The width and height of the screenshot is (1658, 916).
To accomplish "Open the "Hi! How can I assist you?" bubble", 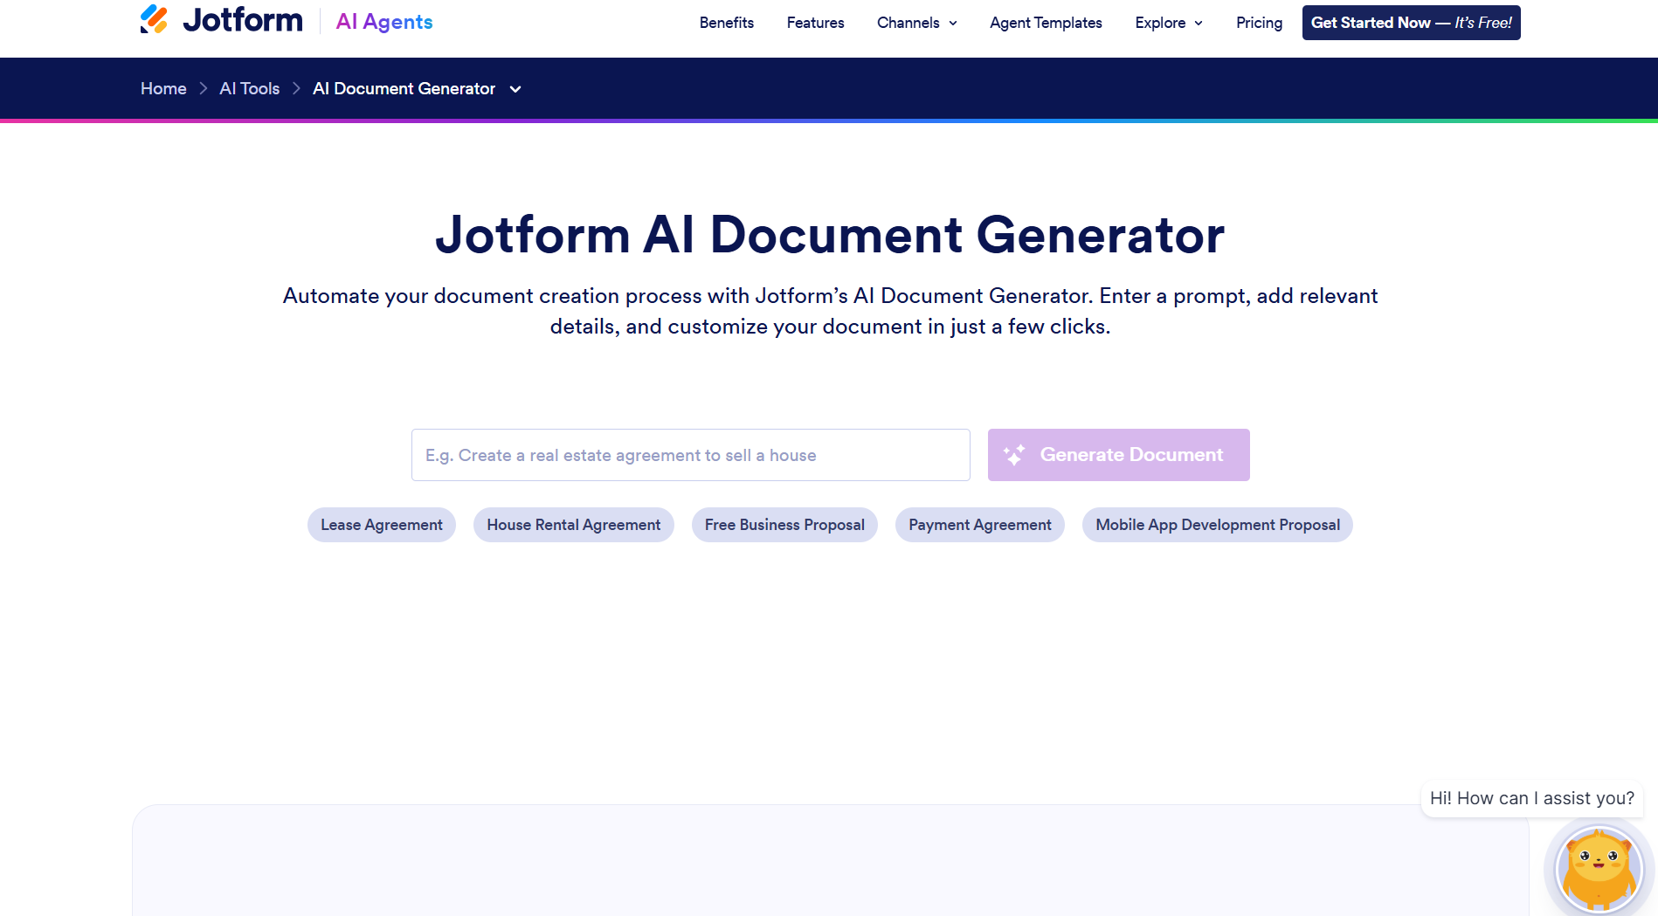I will click(x=1532, y=798).
